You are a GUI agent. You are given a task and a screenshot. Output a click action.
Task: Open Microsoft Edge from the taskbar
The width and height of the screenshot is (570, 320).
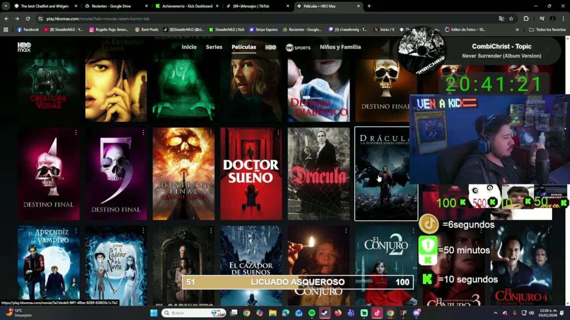click(x=285, y=313)
